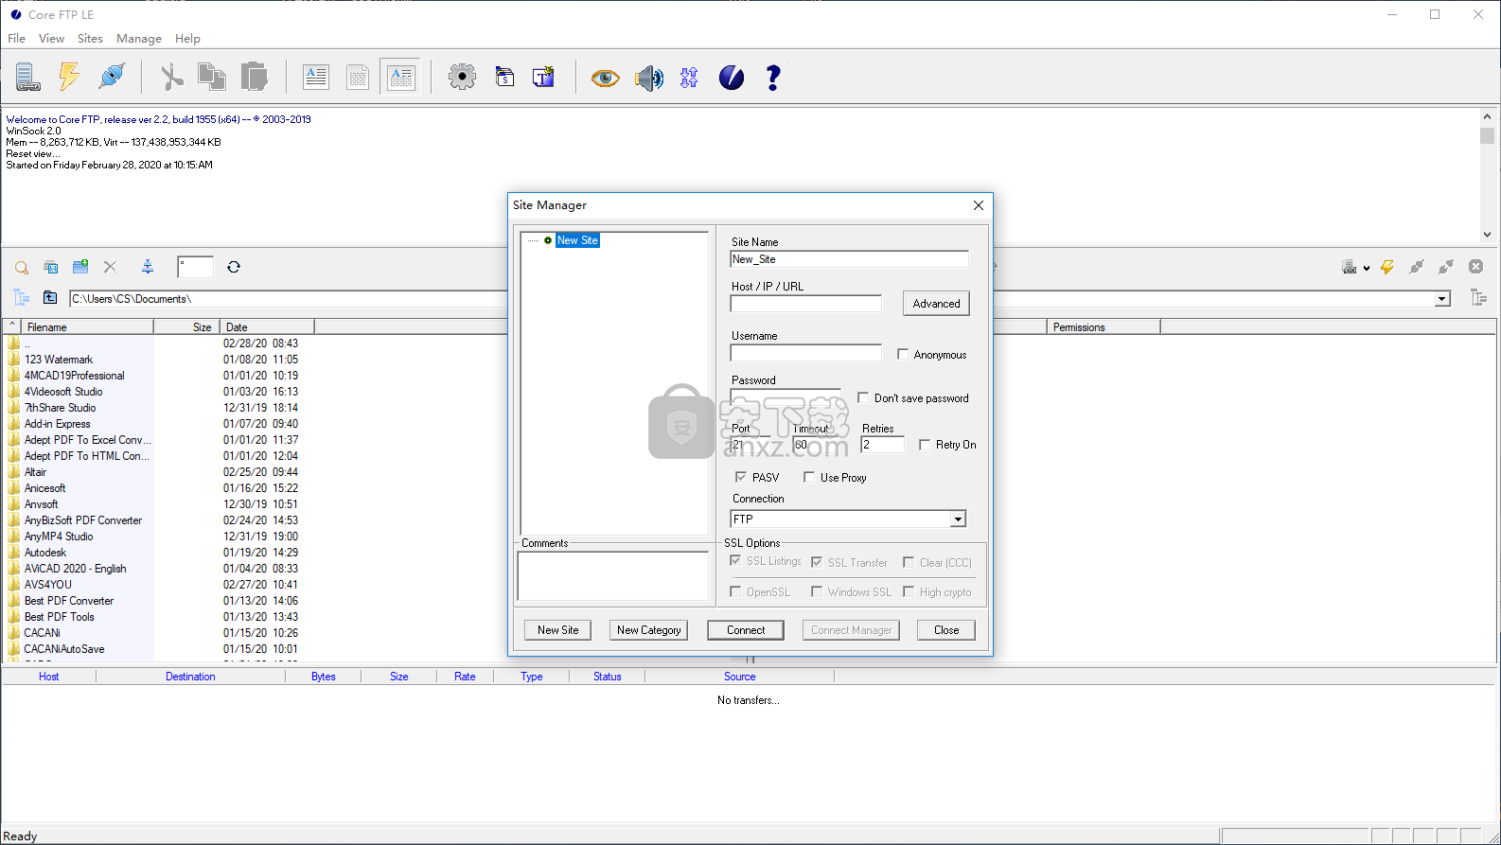Click the Site Name input field
Image resolution: width=1501 pixels, height=845 pixels.
click(x=850, y=259)
